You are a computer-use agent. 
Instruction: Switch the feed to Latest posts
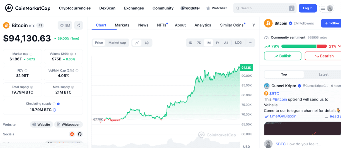pos(323,74)
